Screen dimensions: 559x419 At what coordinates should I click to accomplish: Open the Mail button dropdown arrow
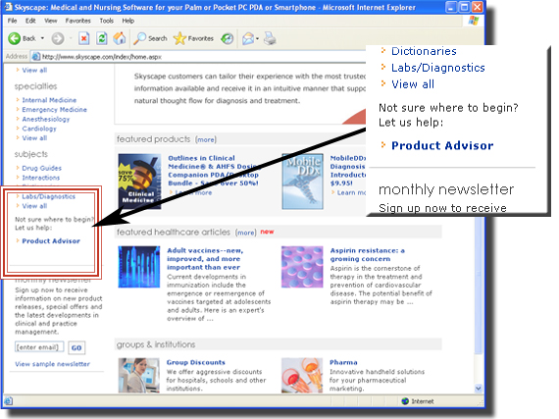257,38
